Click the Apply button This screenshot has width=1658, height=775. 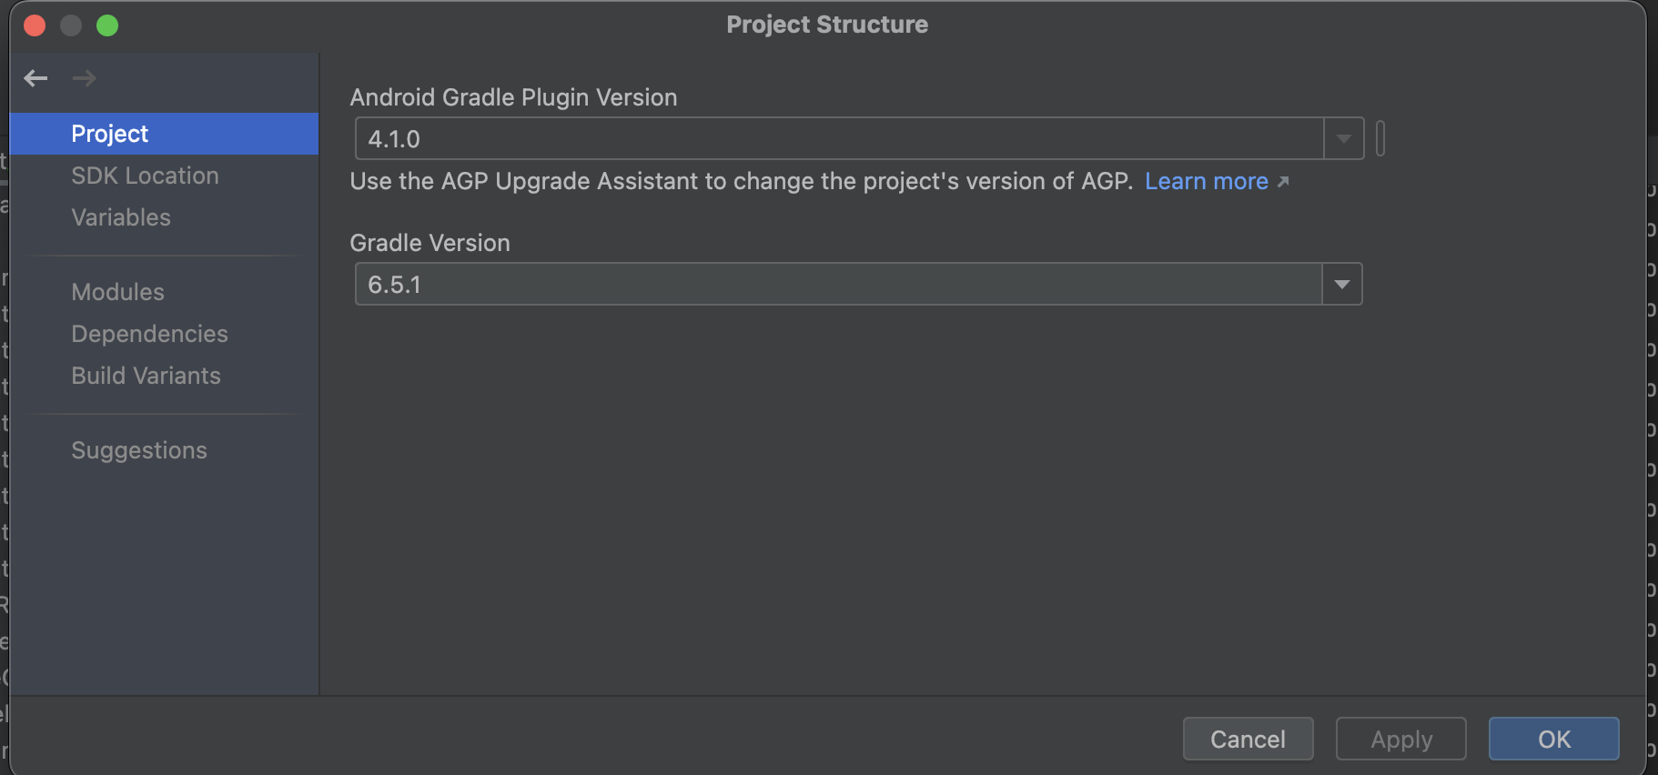click(1400, 739)
